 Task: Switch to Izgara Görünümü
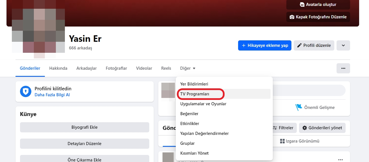pos(300,141)
